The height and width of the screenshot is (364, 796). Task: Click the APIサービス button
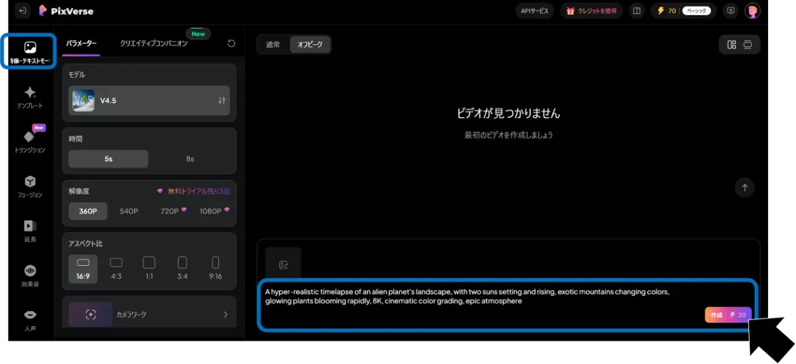(535, 11)
